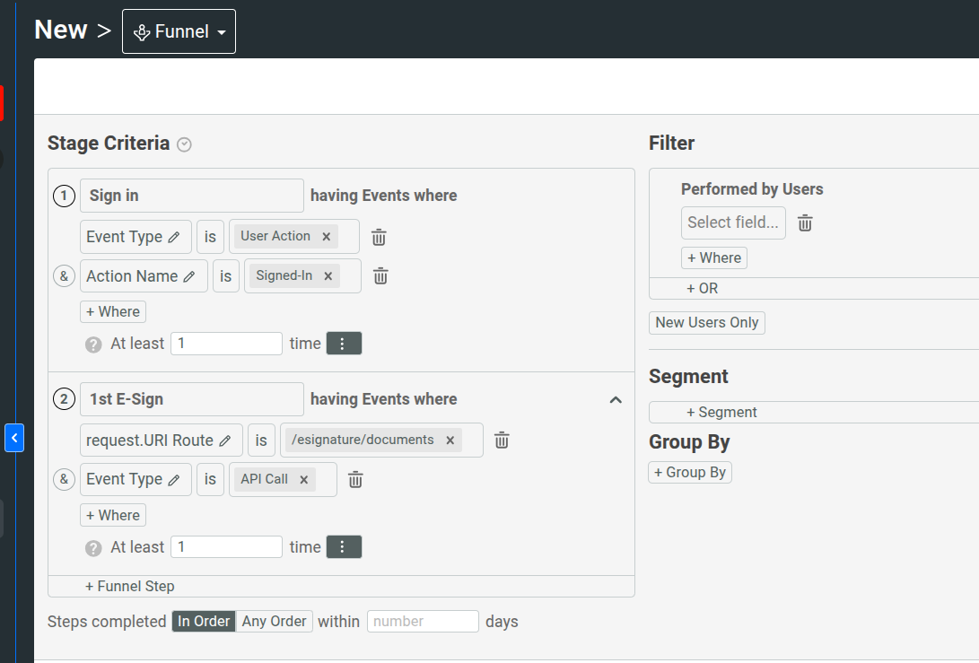Edit the request.URI Route field name
Viewport: 979px width, 663px height.
point(224,440)
